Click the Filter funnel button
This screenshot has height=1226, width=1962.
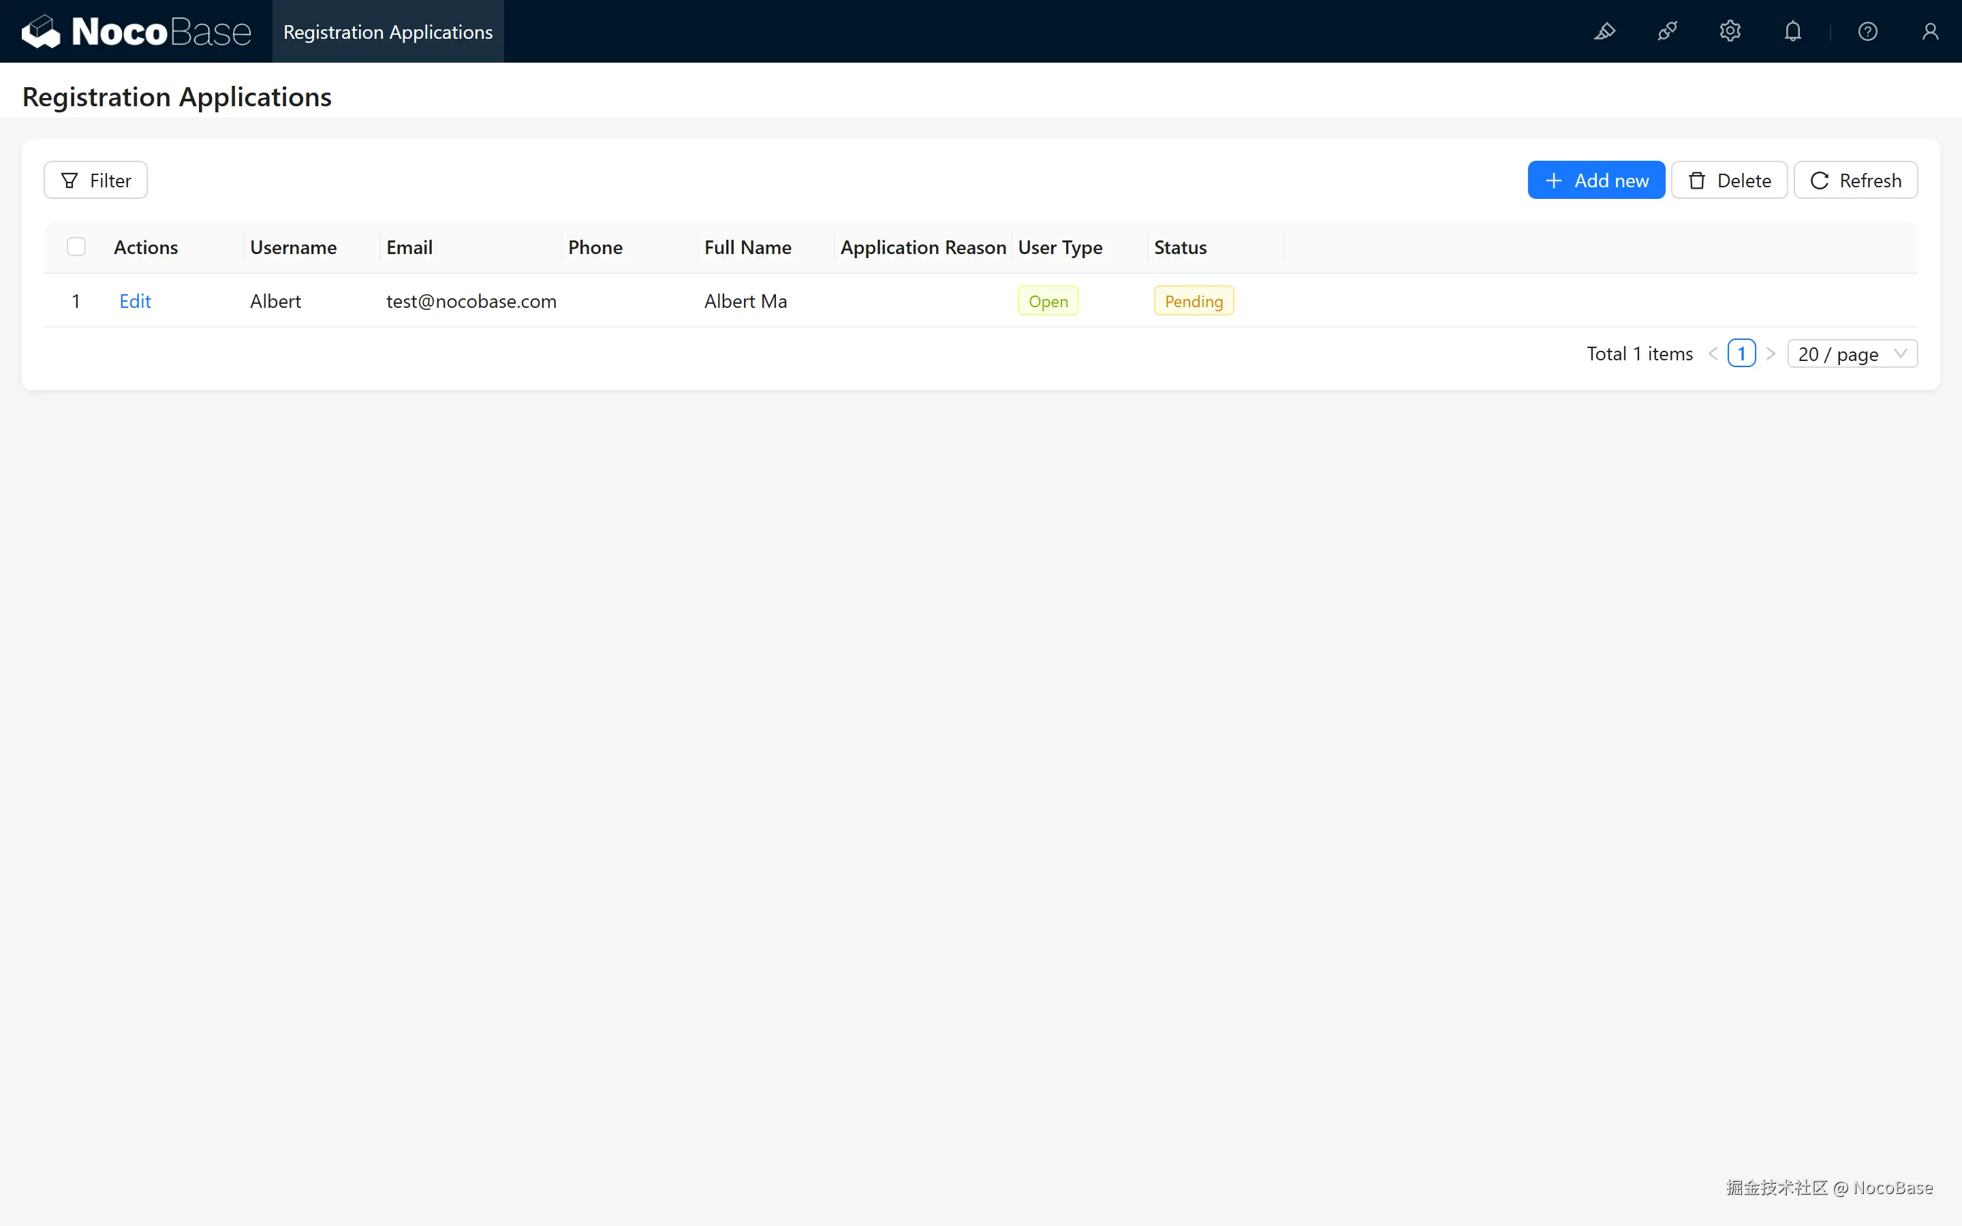[95, 180]
